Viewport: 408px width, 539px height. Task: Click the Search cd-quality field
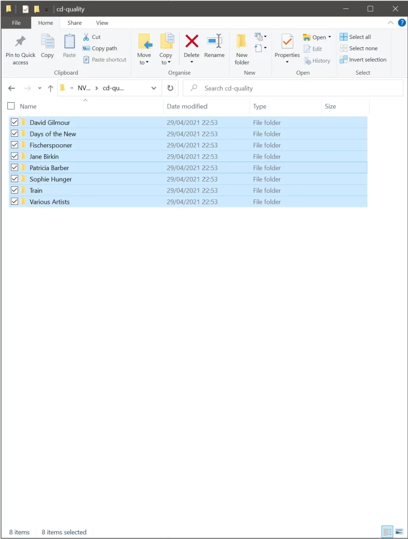(x=293, y=88)
